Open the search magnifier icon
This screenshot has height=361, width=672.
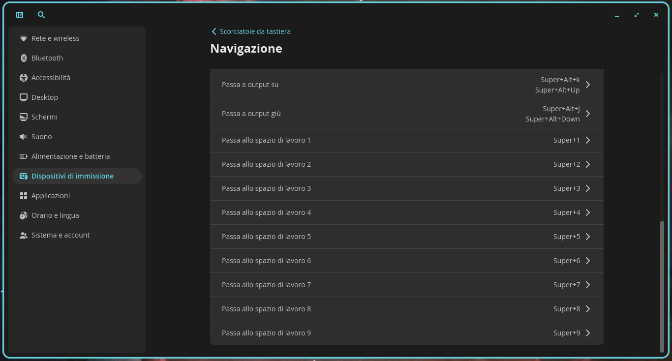point(41,15)
